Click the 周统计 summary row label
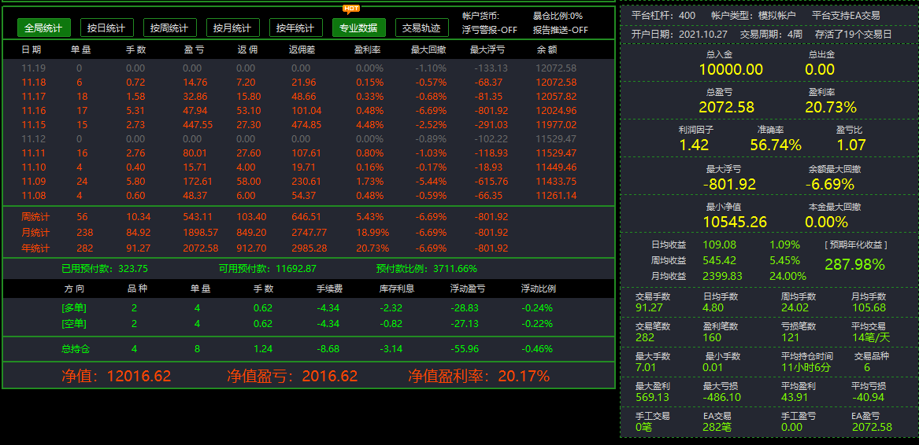Image resolution: width=919 pixels, height=445 pixels. (35, 217)
